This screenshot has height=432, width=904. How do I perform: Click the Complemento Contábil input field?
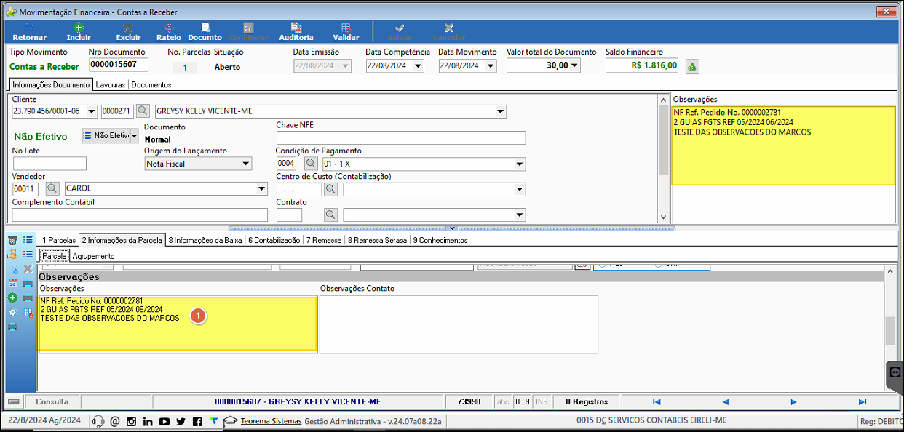(140, 215)
